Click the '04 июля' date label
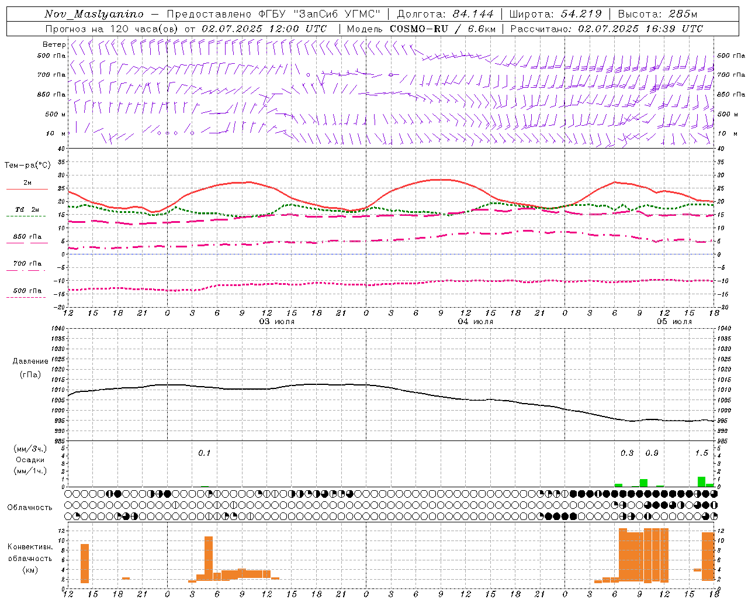 475,322
